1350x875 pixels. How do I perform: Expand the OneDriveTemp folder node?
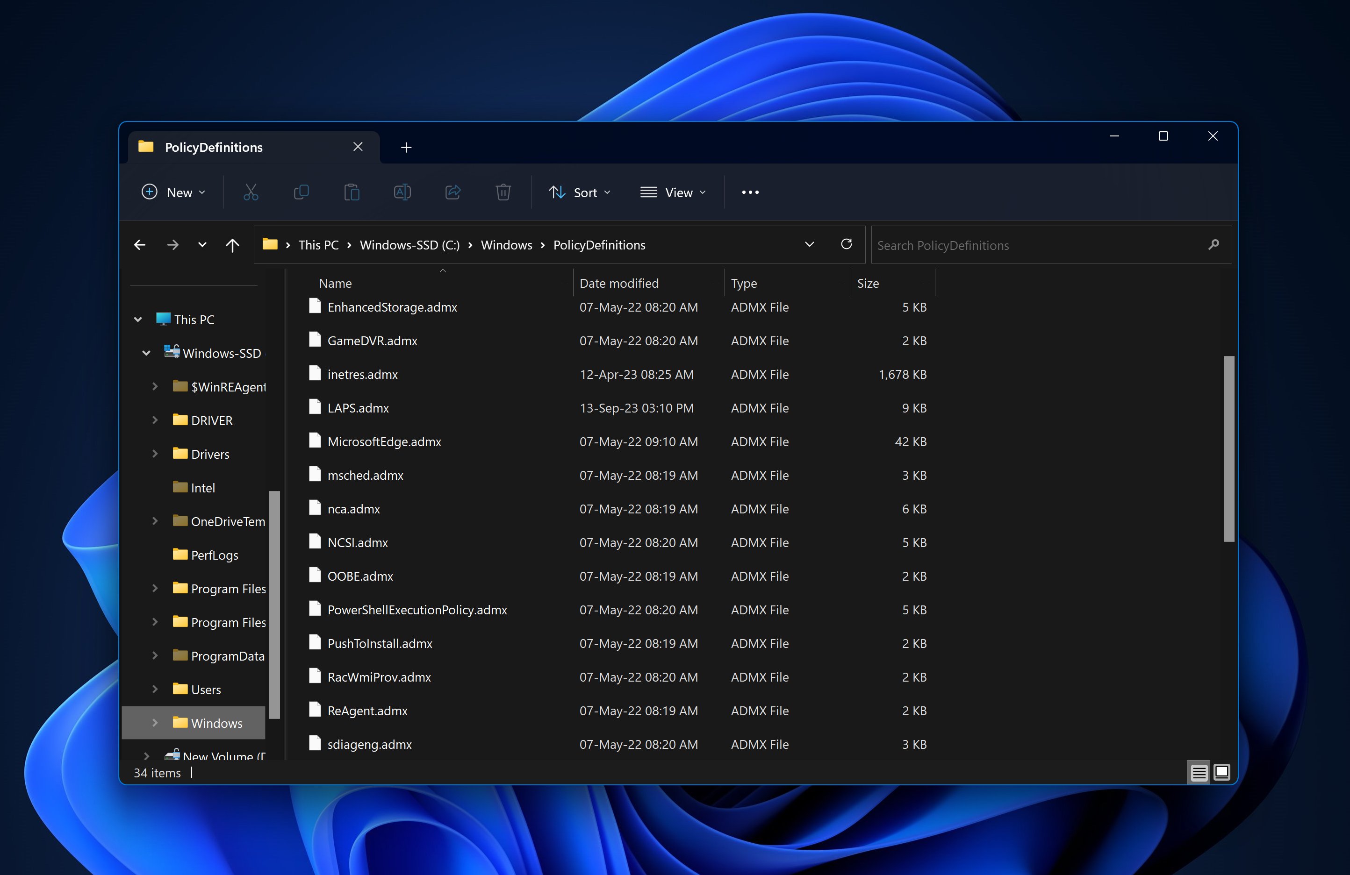point(155,521)
